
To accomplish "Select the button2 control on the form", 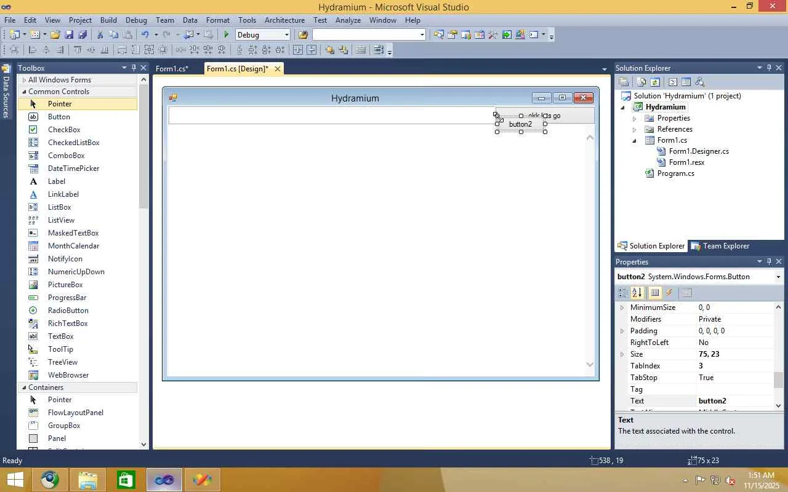I will pos(521,124).
